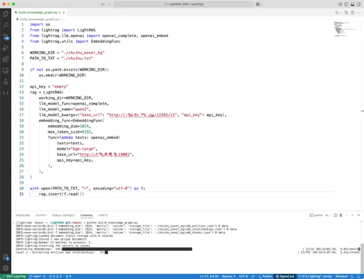The height and width of the screenshot is (279, 364).
Task: Open the Source Control view
Action: coord(6,37)
